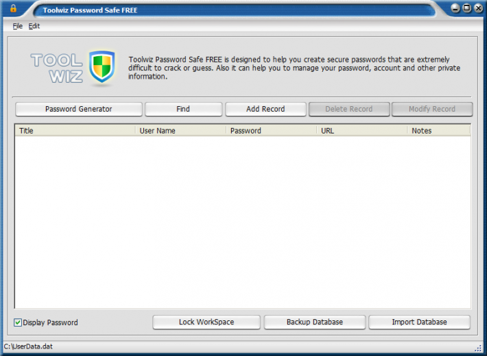Click the padlock icon in title bar
Viewport: 487px width, 356px height.
(13, 8)
